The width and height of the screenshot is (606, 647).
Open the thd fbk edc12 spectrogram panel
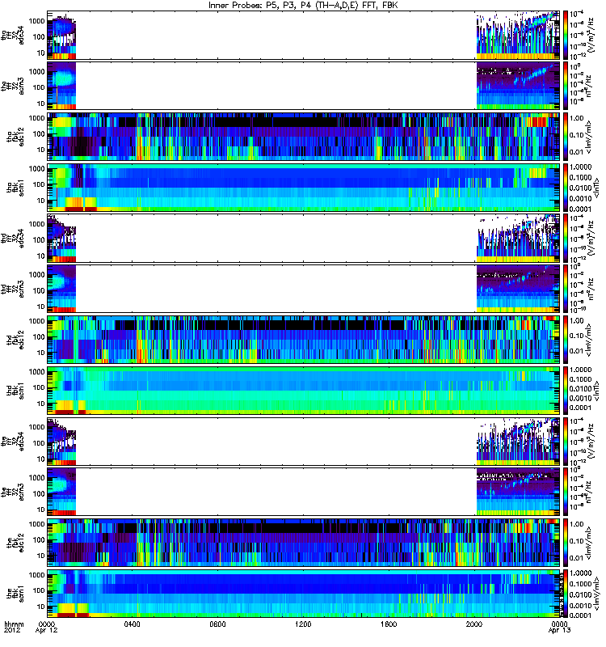pyautogui.click(x=303, y=340)
